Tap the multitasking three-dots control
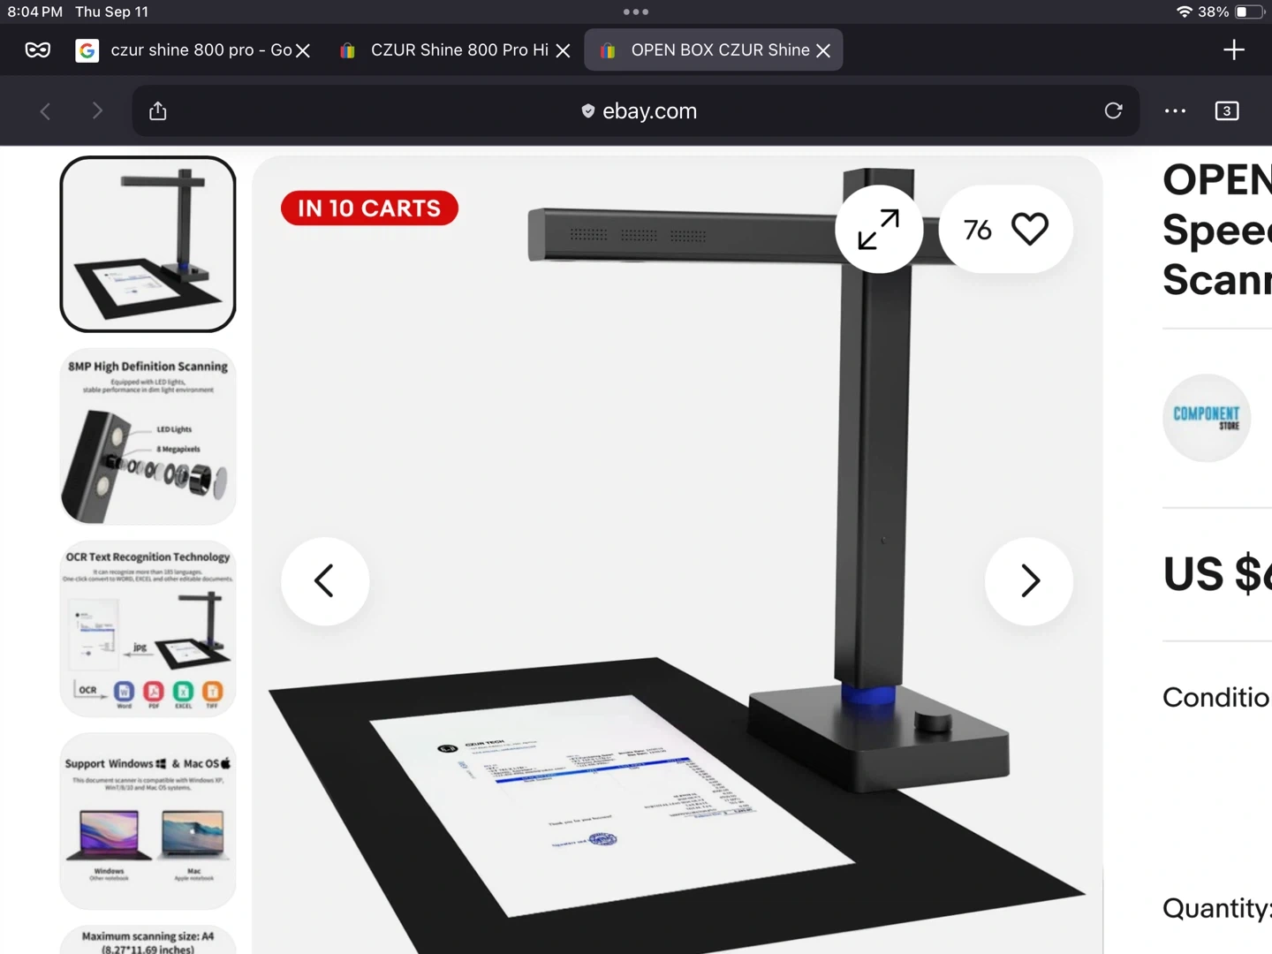This screenshot has width=1272, height=954. tap(636, 12)
